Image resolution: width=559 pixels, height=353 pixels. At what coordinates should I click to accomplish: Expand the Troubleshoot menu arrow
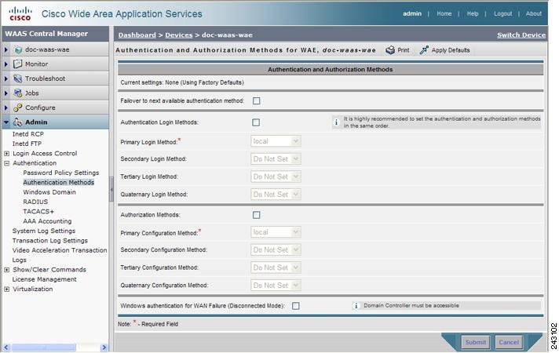(6, 78)
